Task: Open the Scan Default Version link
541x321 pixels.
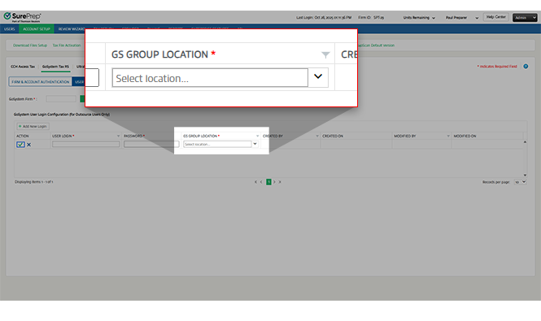Action: (377, 46)
